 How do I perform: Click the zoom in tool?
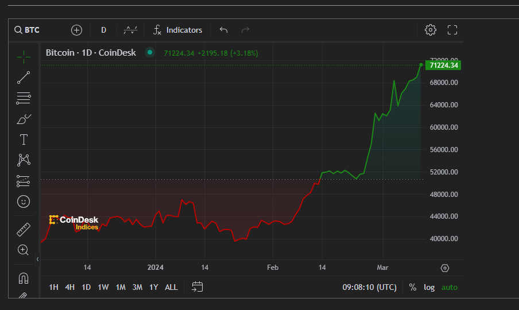24,250
